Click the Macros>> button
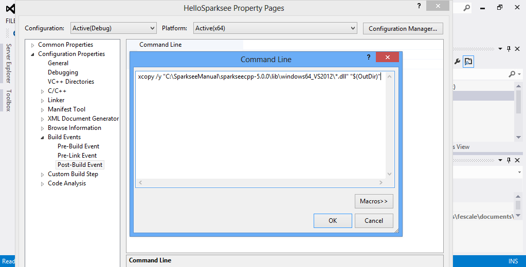526x267 pixels. tap(374, 201)
